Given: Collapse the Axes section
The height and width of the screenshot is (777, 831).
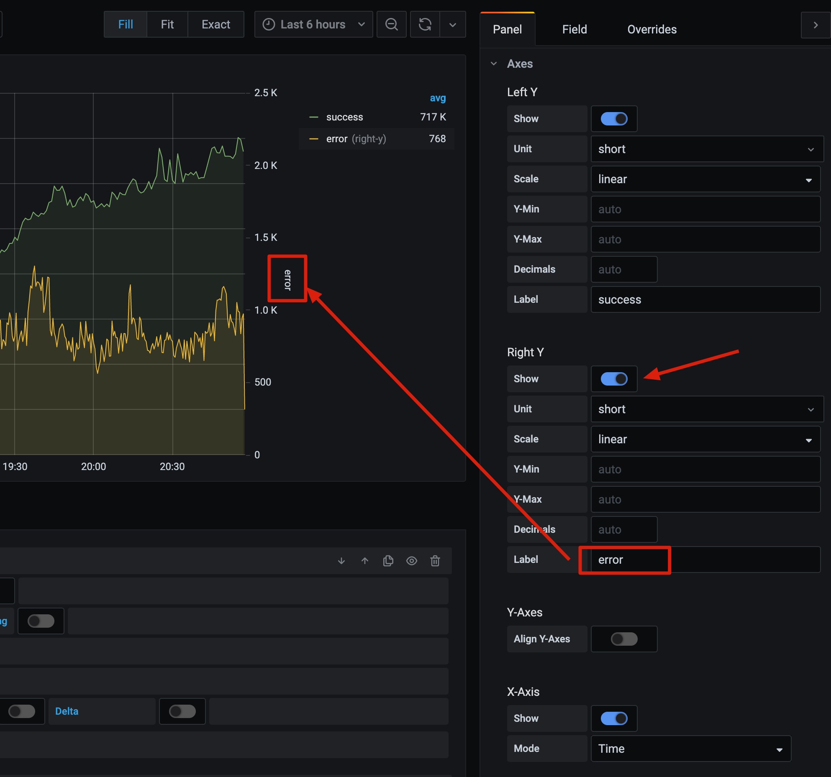Looking at the screenshot, I should [494, 64].
